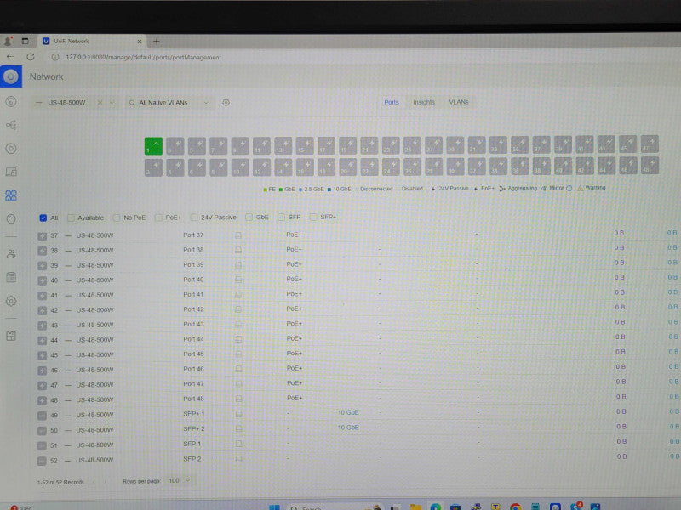Select port 21 in the port diagram
Viewport: 681px width, 510px height.
[369, 145]
